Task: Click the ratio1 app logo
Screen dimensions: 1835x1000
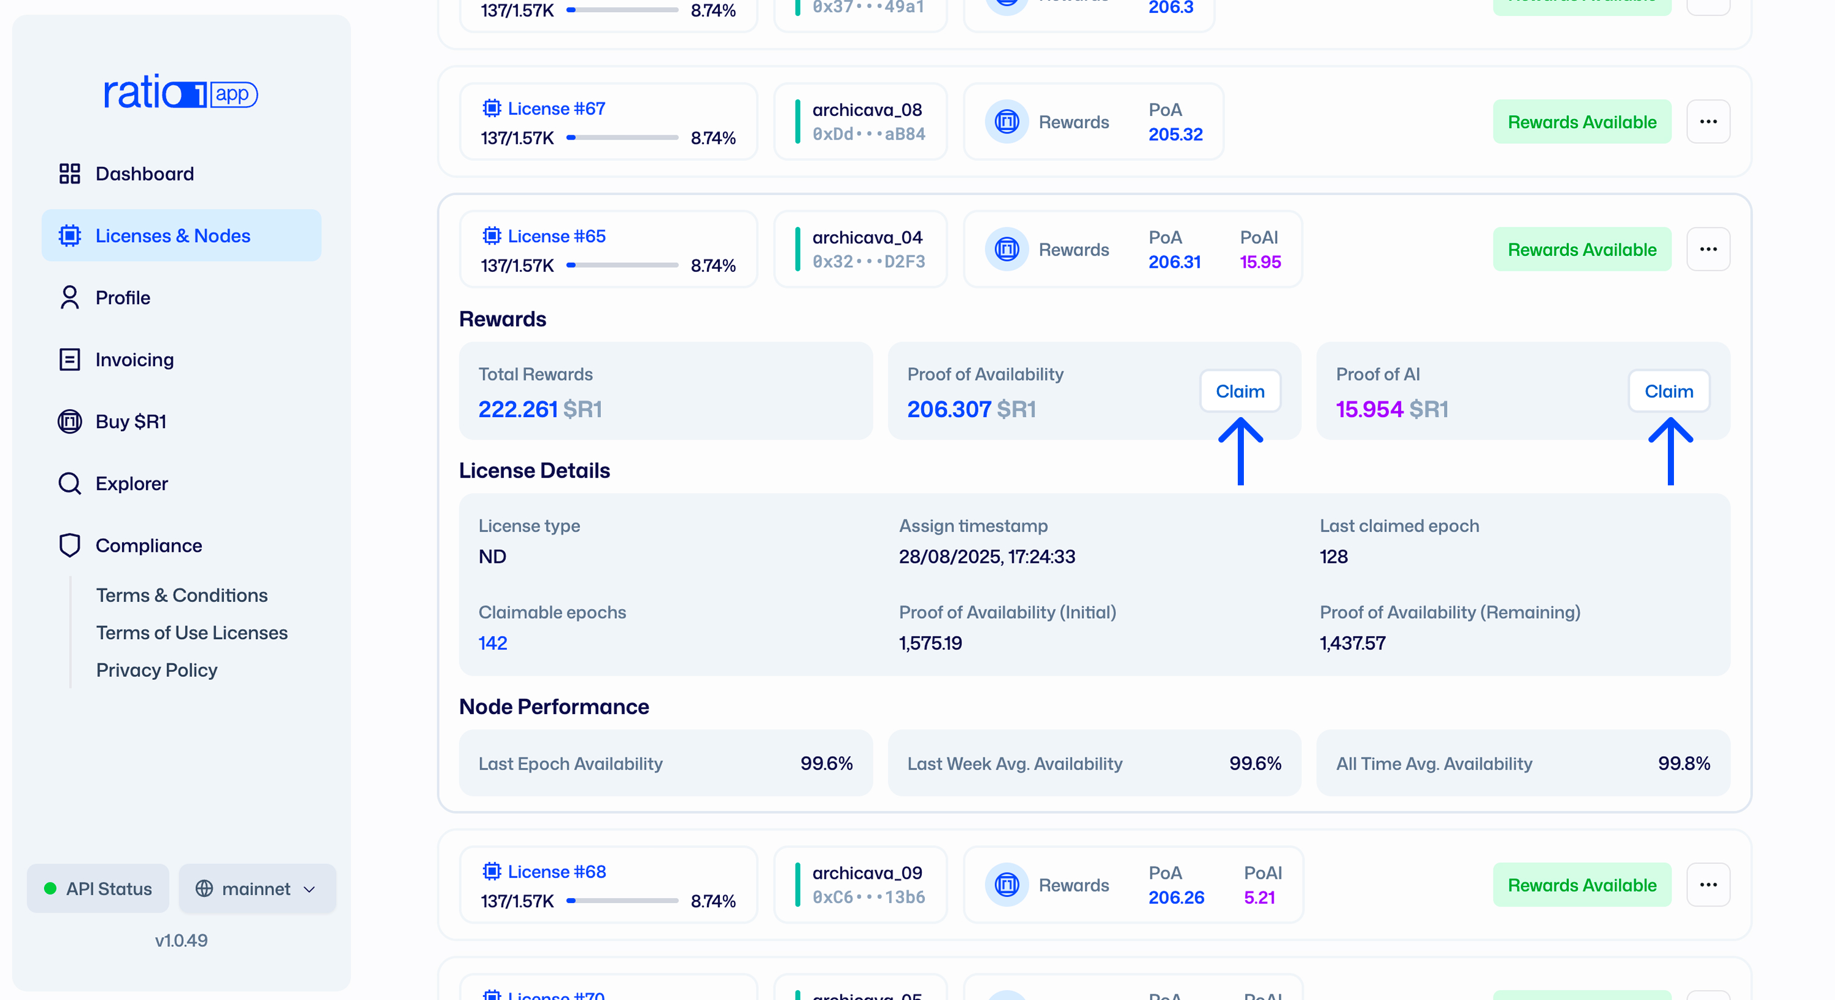Action: pyautogui.click(x=181, y=93)
